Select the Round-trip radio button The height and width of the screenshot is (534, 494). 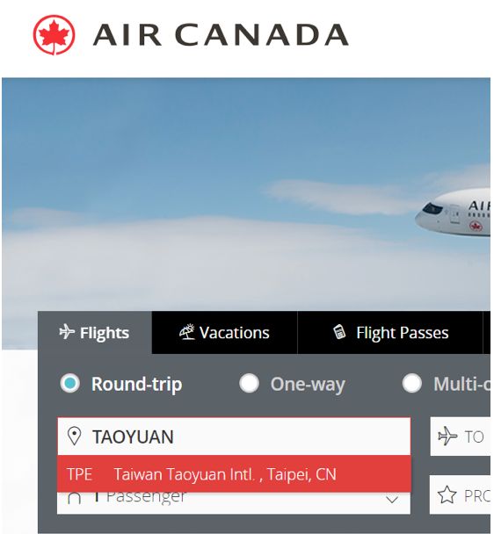[70, 383]
